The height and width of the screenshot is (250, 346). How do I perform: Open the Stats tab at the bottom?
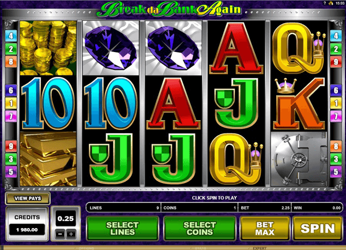200,248
